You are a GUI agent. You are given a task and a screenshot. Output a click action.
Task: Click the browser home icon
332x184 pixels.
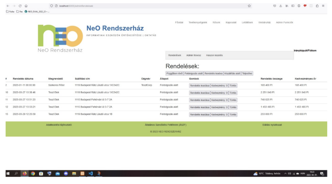tap(26, 6)
